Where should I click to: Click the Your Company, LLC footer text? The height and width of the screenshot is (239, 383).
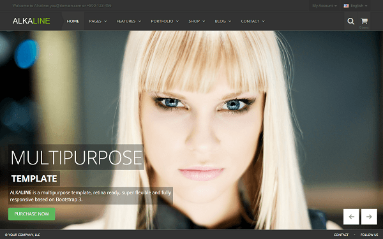point(22,235)
